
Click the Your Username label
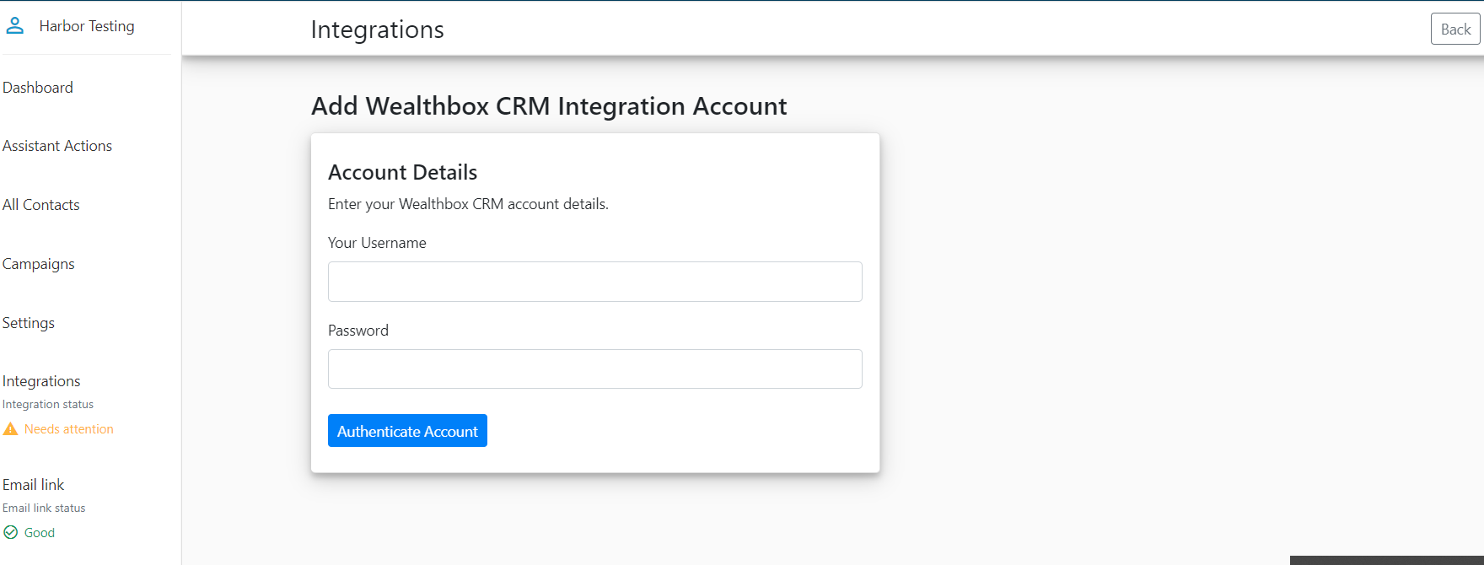377,243
